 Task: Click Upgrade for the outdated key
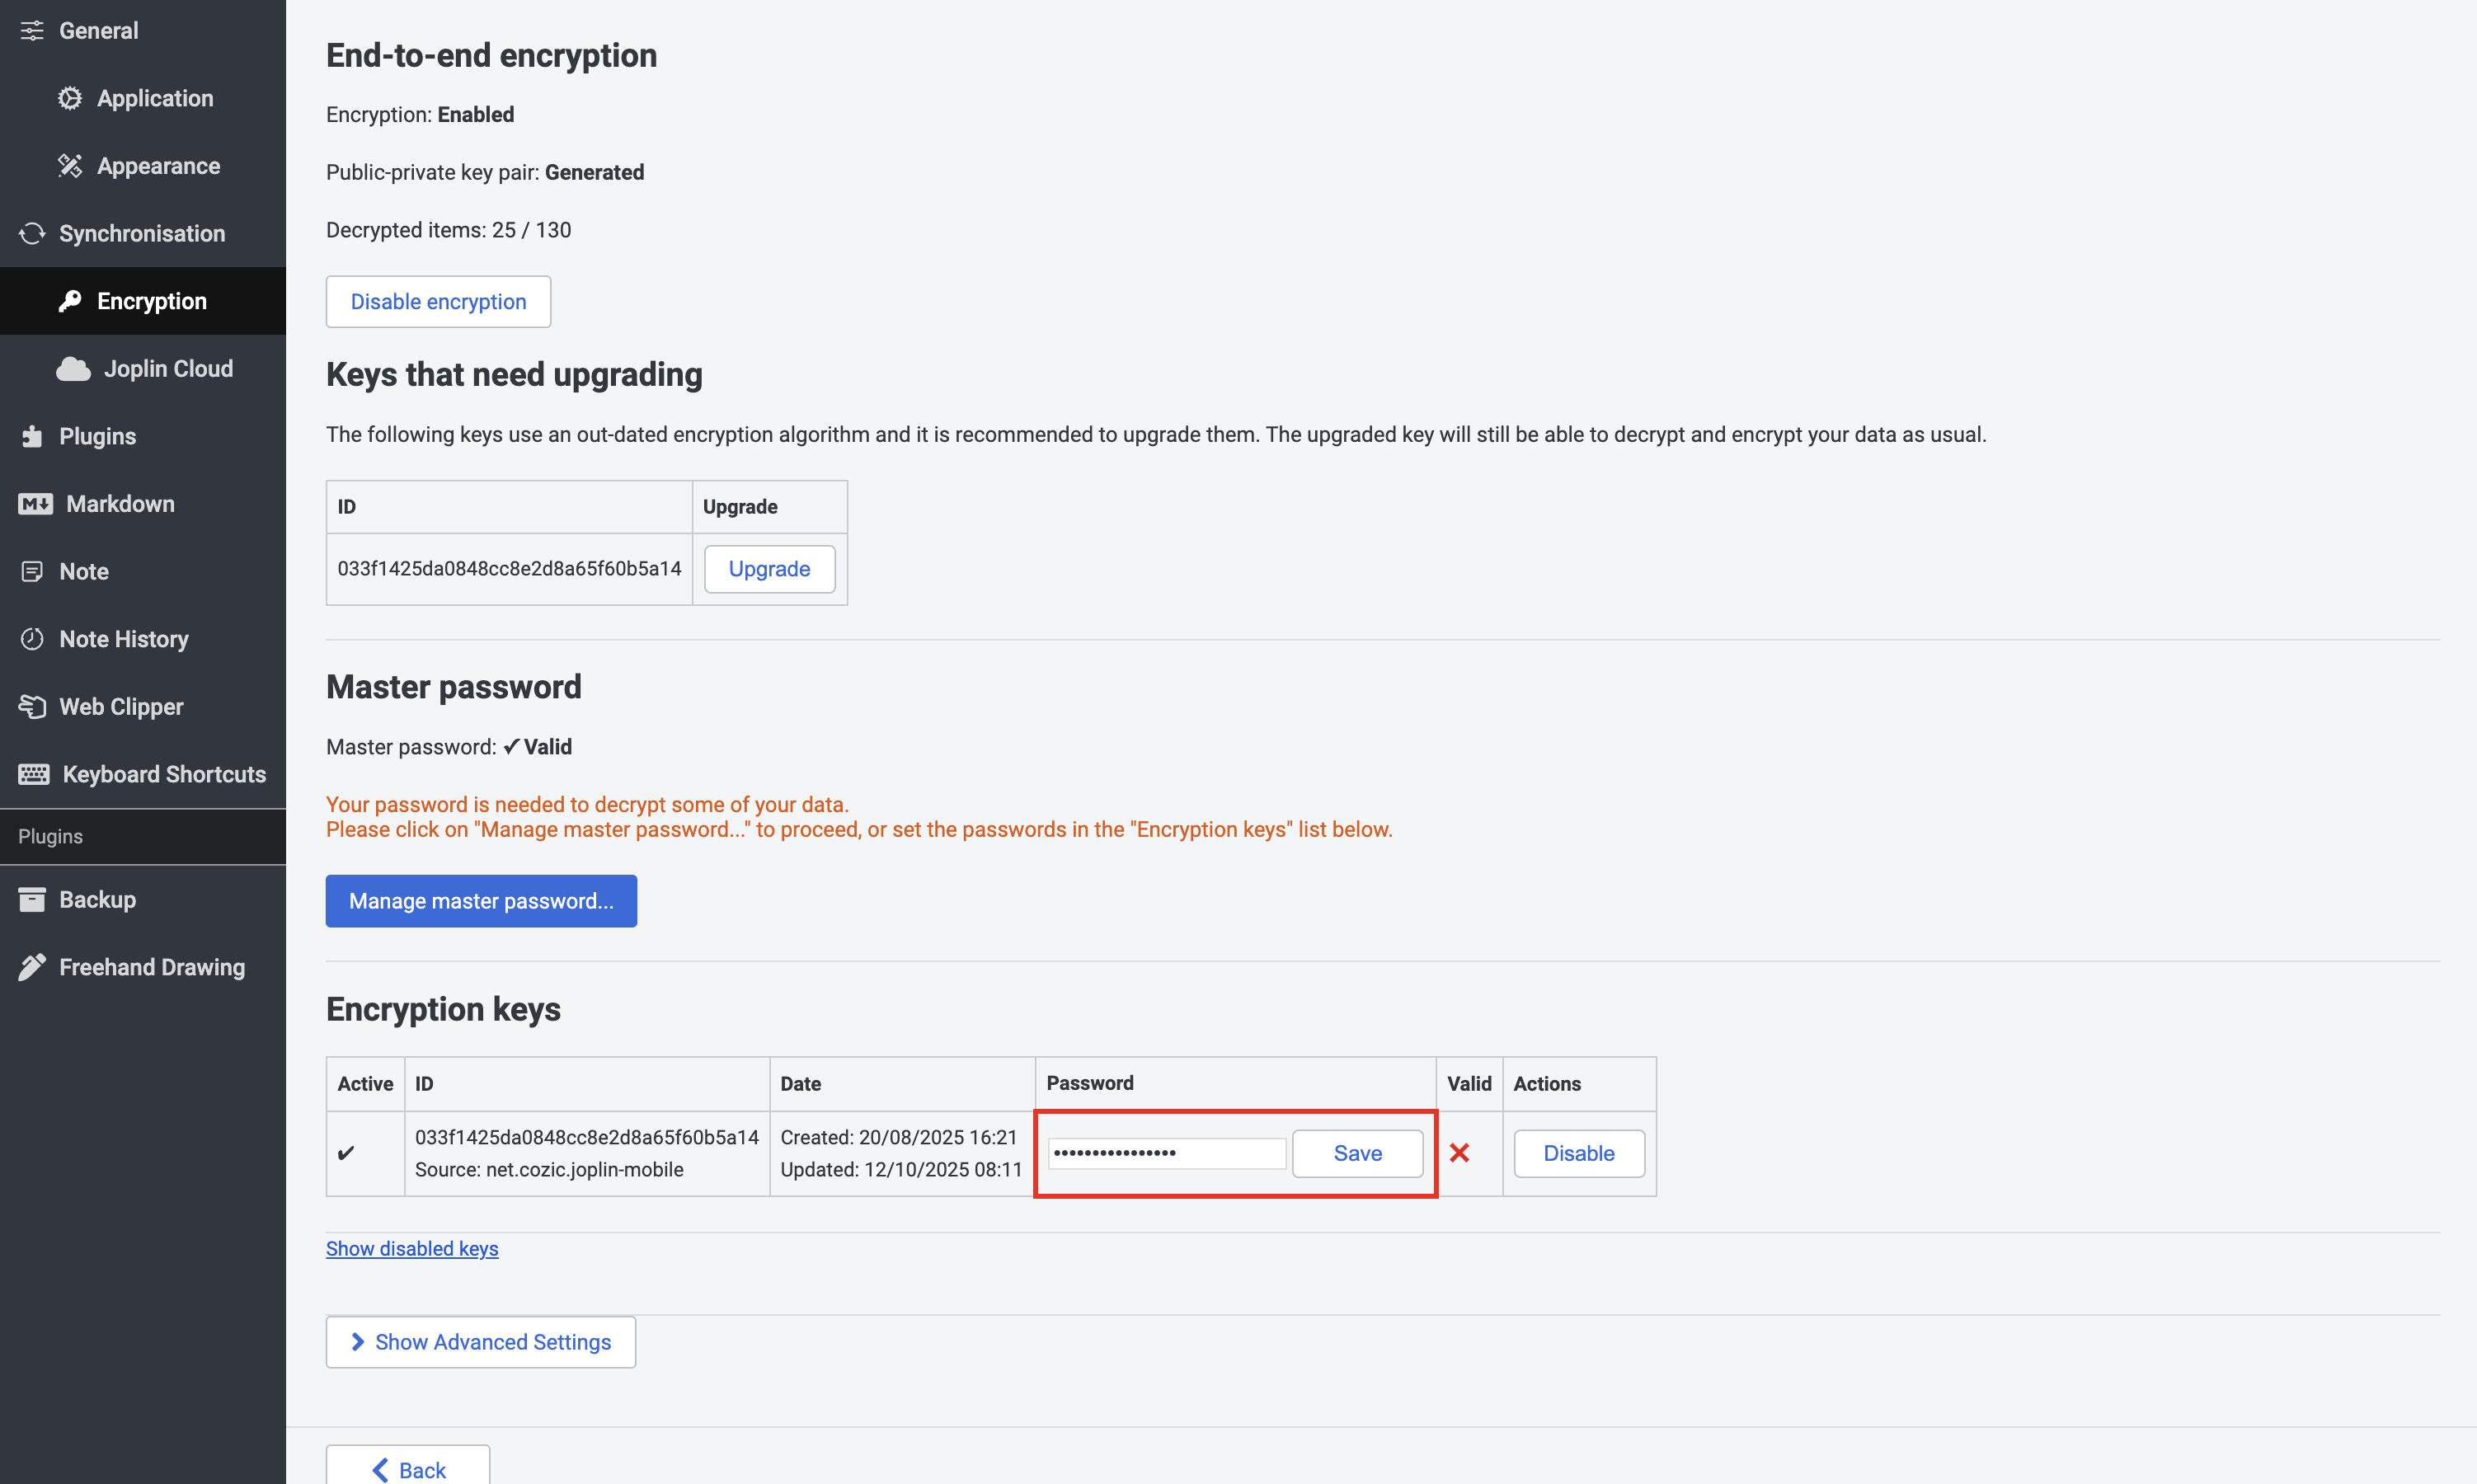tap(769, 569)
